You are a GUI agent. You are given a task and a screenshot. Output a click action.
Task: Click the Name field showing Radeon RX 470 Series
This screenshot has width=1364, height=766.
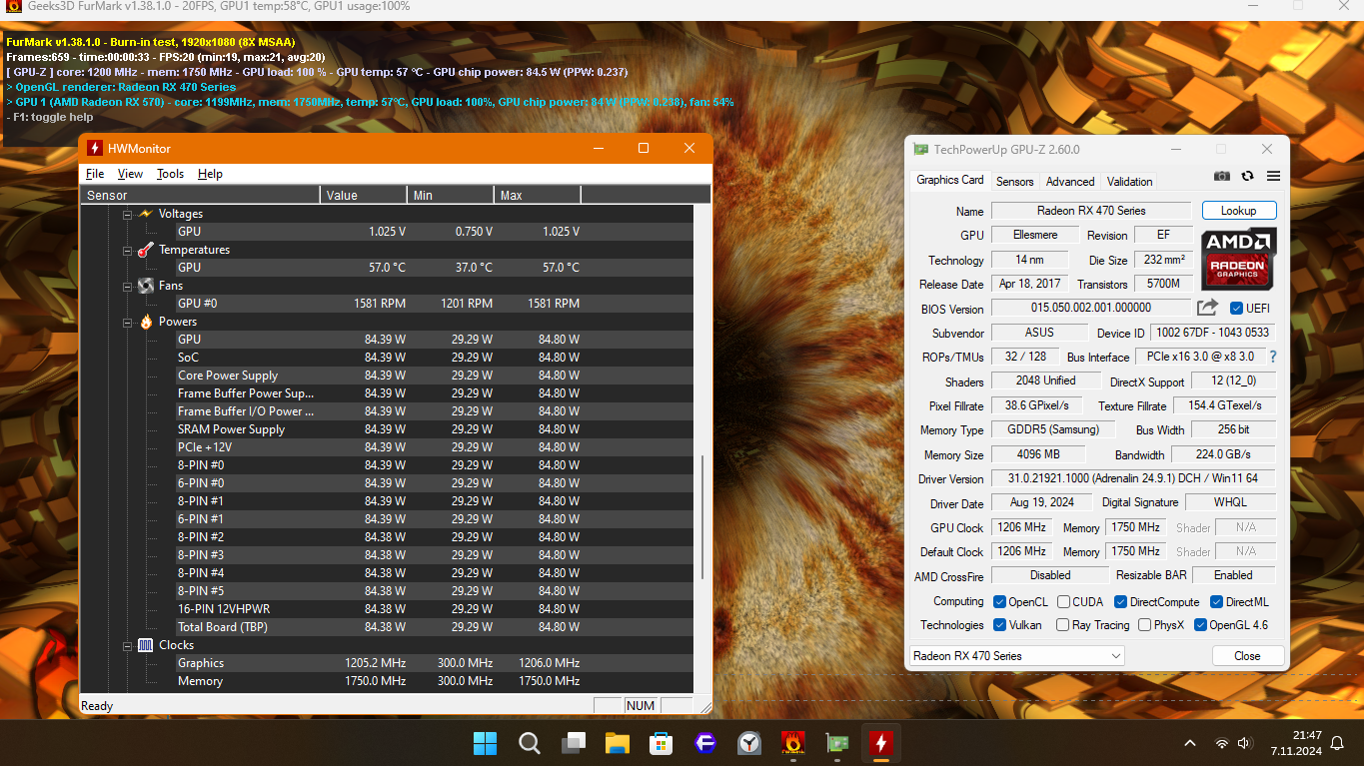1091,211
